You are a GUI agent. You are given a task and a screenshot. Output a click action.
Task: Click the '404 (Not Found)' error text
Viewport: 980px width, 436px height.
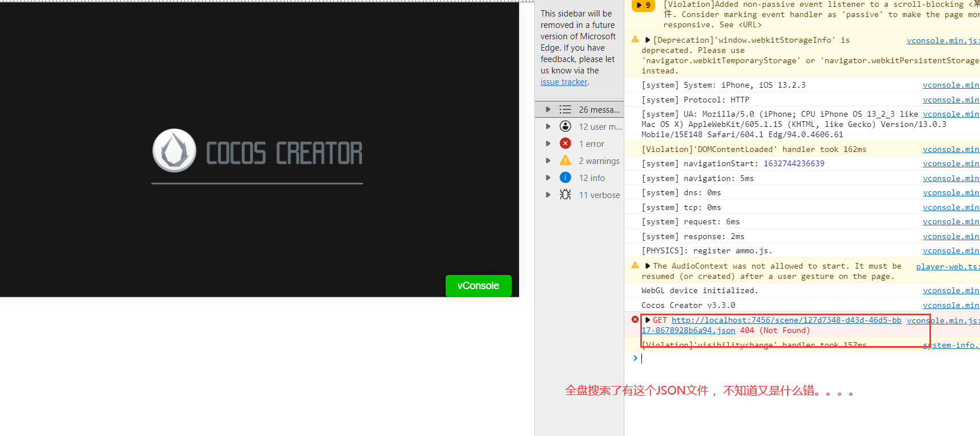point(775,330)
